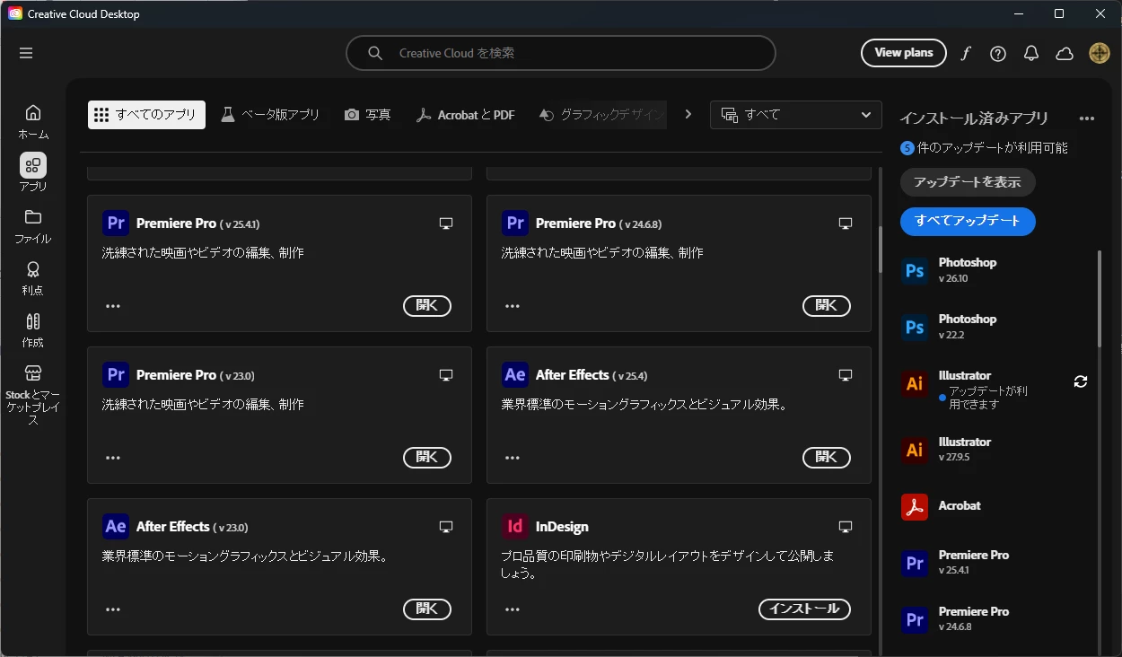Open After Effects v23.0 with 開く
This screenshot has height=657, width=1122.
click(x=427, y=609)
